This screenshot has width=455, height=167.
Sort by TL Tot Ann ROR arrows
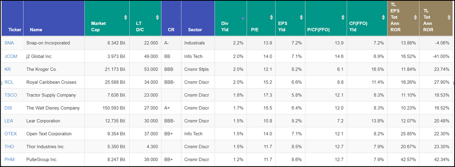(x=449, y=17)
